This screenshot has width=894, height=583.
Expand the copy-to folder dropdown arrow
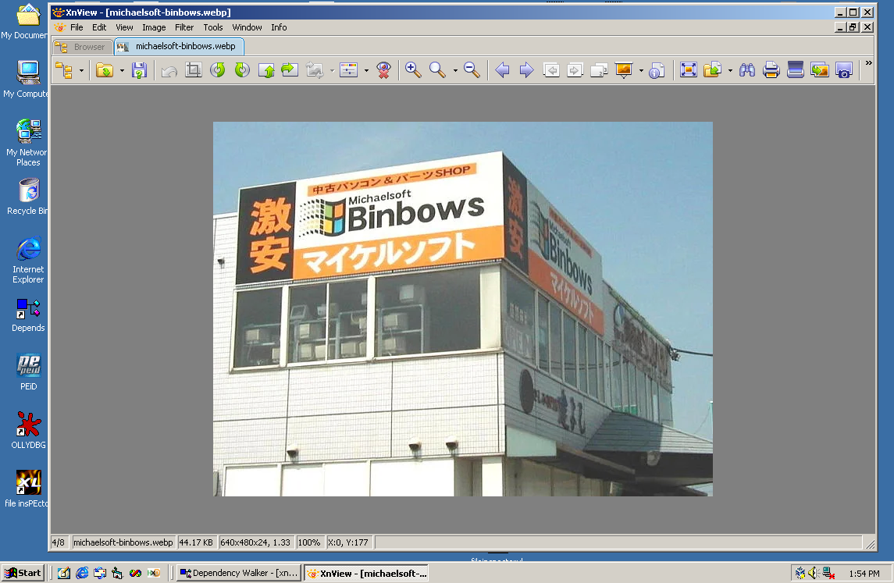[730, 71]
